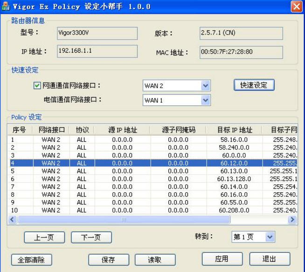Click the 协议 column header
Image resolution: width=305 pixels, height=272 pixels.
point(82,130)
